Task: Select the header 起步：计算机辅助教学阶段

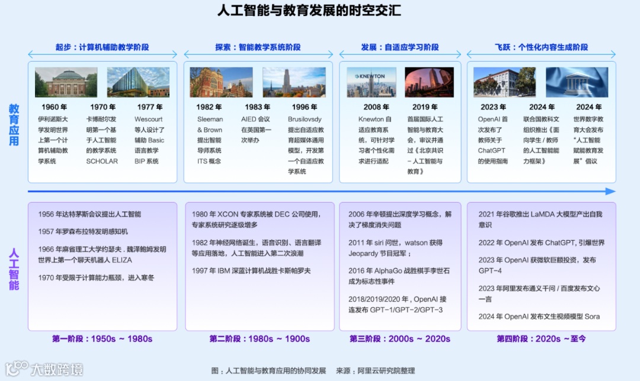Action: point(103,47)
